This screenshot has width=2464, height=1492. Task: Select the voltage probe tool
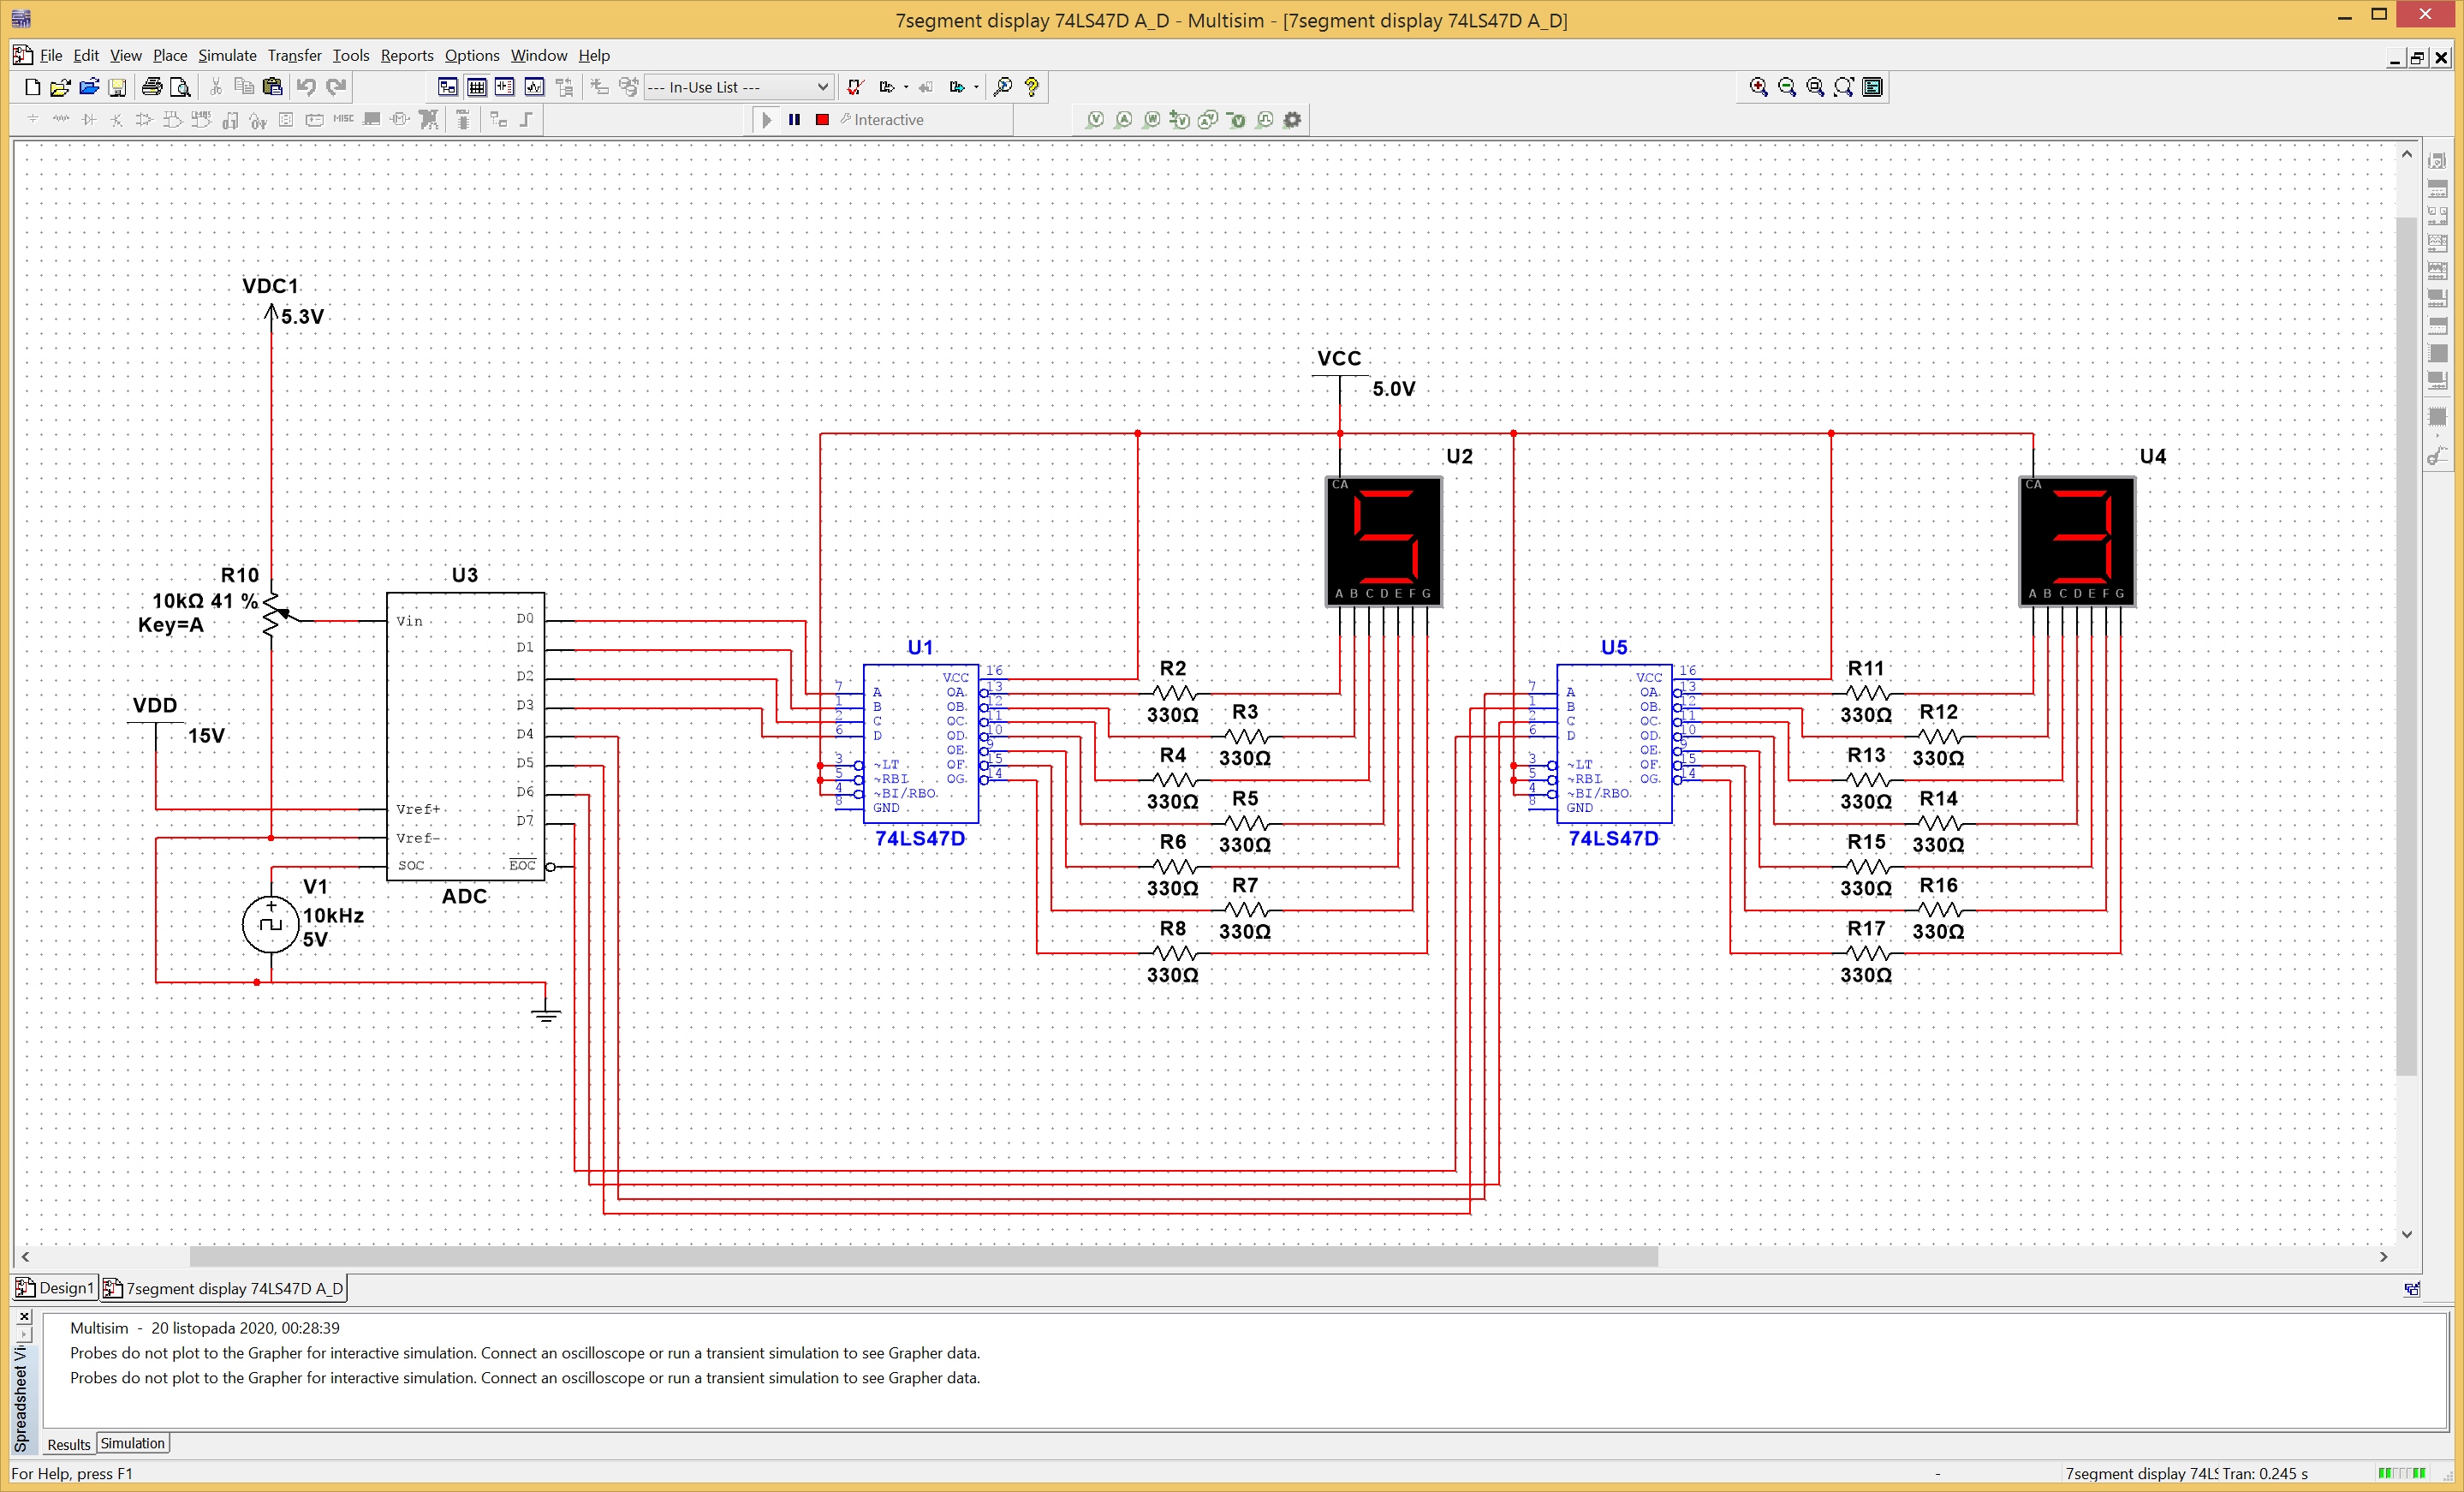click(1096, 119)
